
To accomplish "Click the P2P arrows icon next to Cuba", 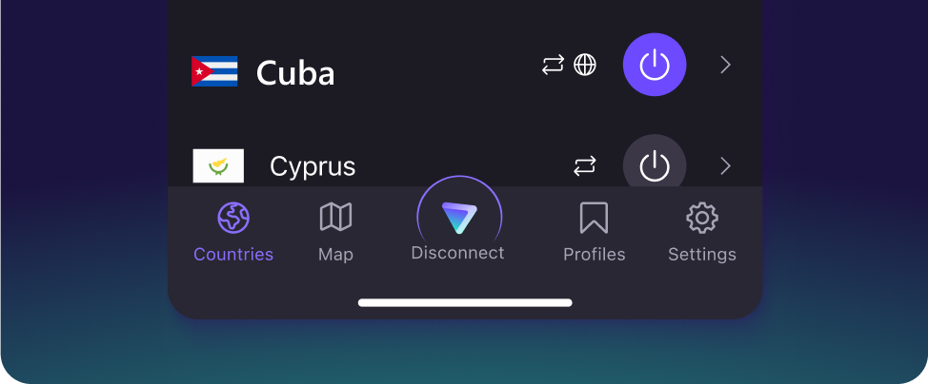I will click(554, 65).
